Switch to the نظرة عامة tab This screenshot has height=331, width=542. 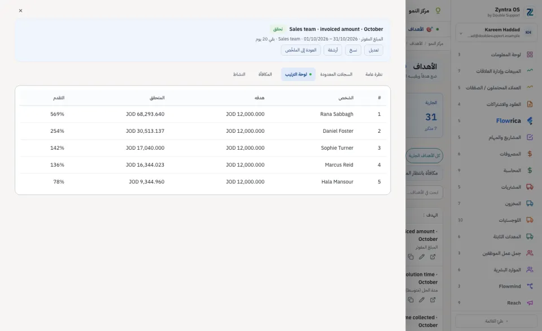tap(374, 74)
